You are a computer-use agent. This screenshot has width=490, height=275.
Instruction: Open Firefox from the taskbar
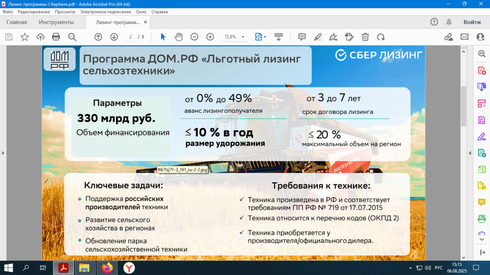[x=107, y=268]
